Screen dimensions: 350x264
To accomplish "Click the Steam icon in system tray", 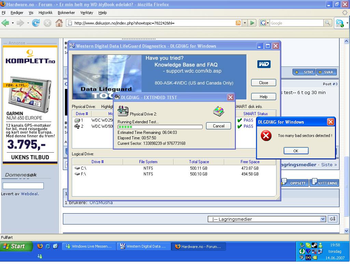I will (x=314, y=245).
